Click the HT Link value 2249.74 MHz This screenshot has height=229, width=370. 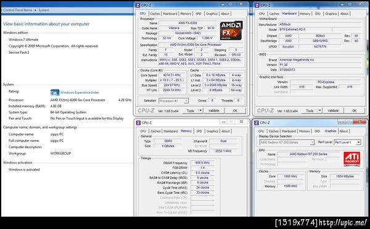coord(172,90)
